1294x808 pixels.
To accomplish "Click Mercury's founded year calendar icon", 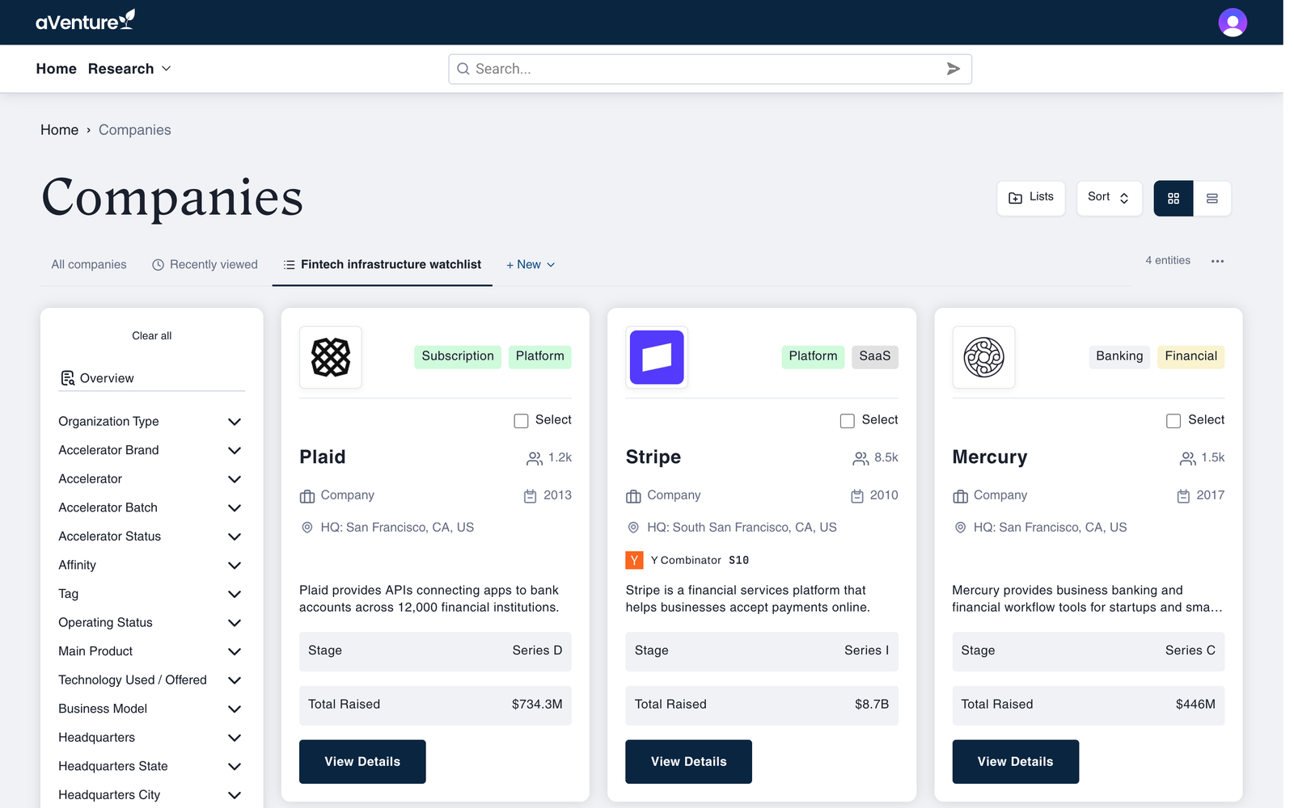I will click(x=1183, y=496).
